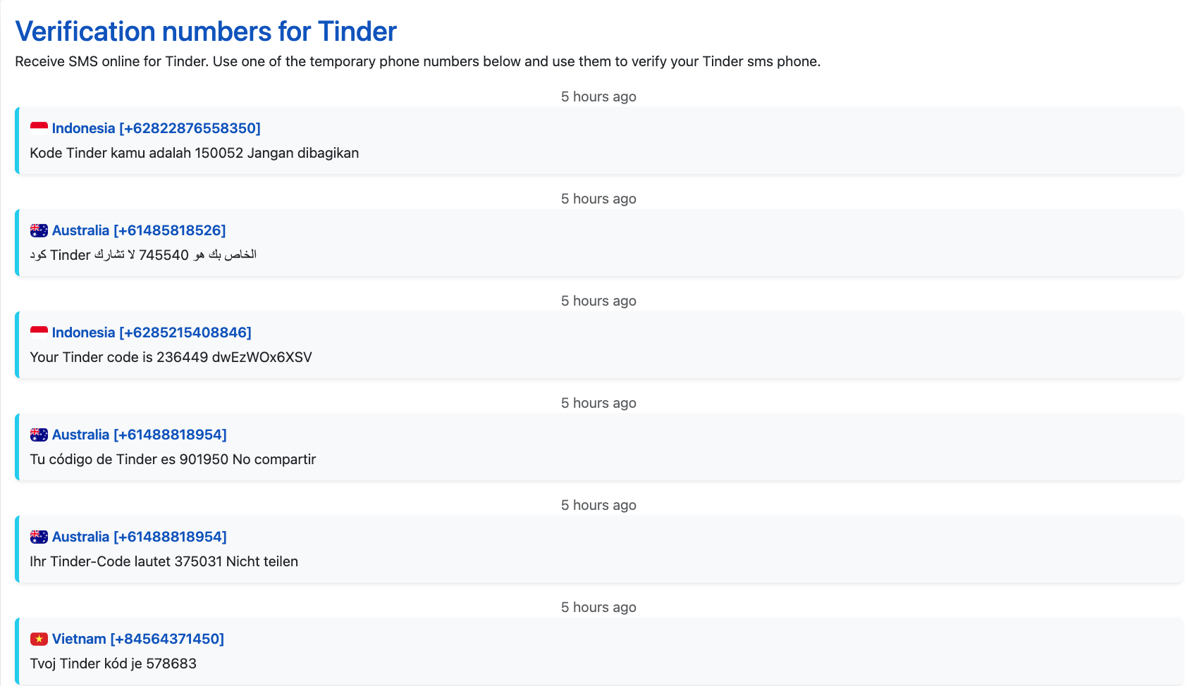Open the Indonesia [+62822876558350] number link

pos(156,128)
